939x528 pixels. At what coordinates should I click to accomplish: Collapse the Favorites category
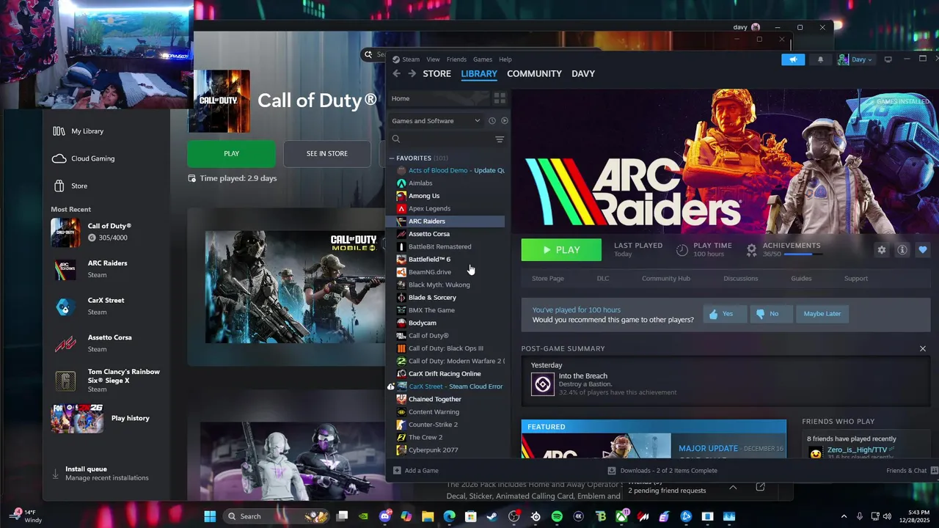click(392, 158)
